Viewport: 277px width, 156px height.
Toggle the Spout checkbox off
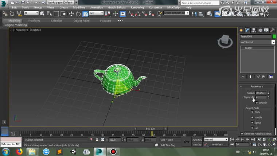[253, 123]
